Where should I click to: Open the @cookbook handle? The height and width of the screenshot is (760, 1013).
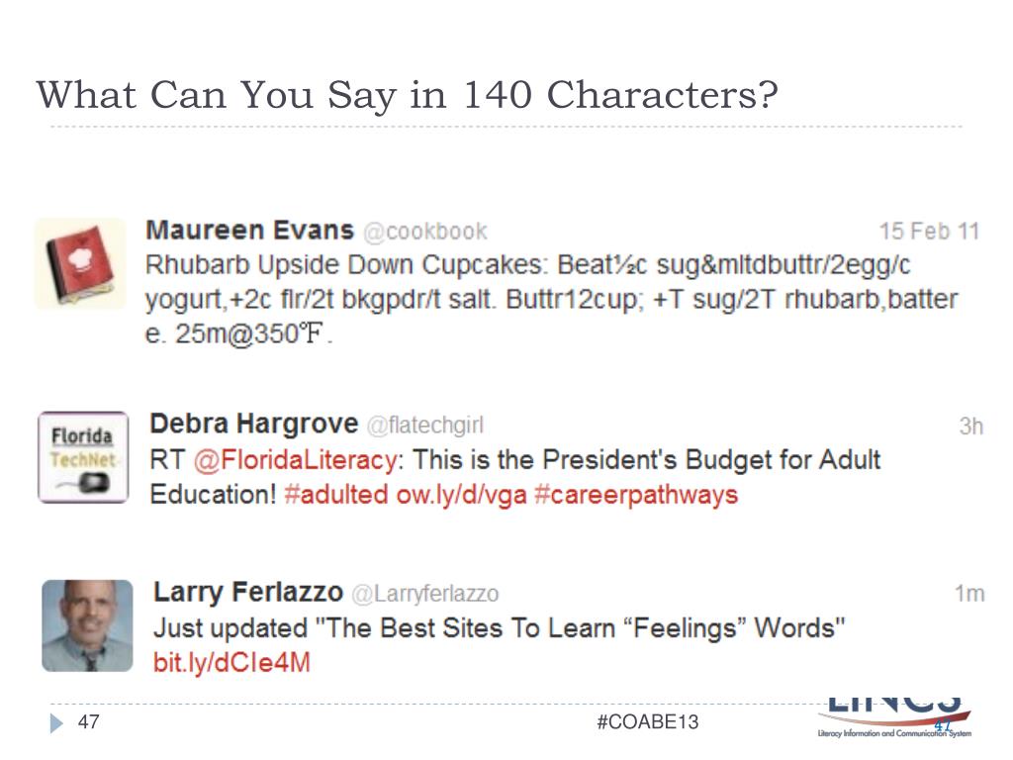point(425,232)
